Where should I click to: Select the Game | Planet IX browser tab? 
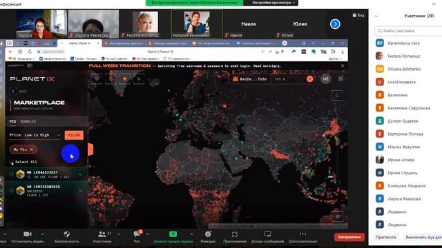(x=80, y=43)
